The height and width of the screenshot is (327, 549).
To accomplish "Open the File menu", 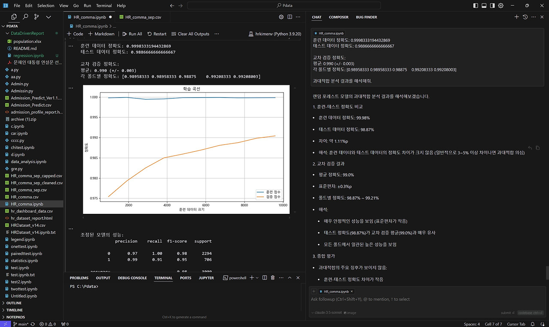I will (17, 6).
